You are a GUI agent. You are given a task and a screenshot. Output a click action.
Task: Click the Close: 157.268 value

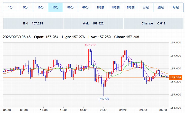tap(127, 37)
